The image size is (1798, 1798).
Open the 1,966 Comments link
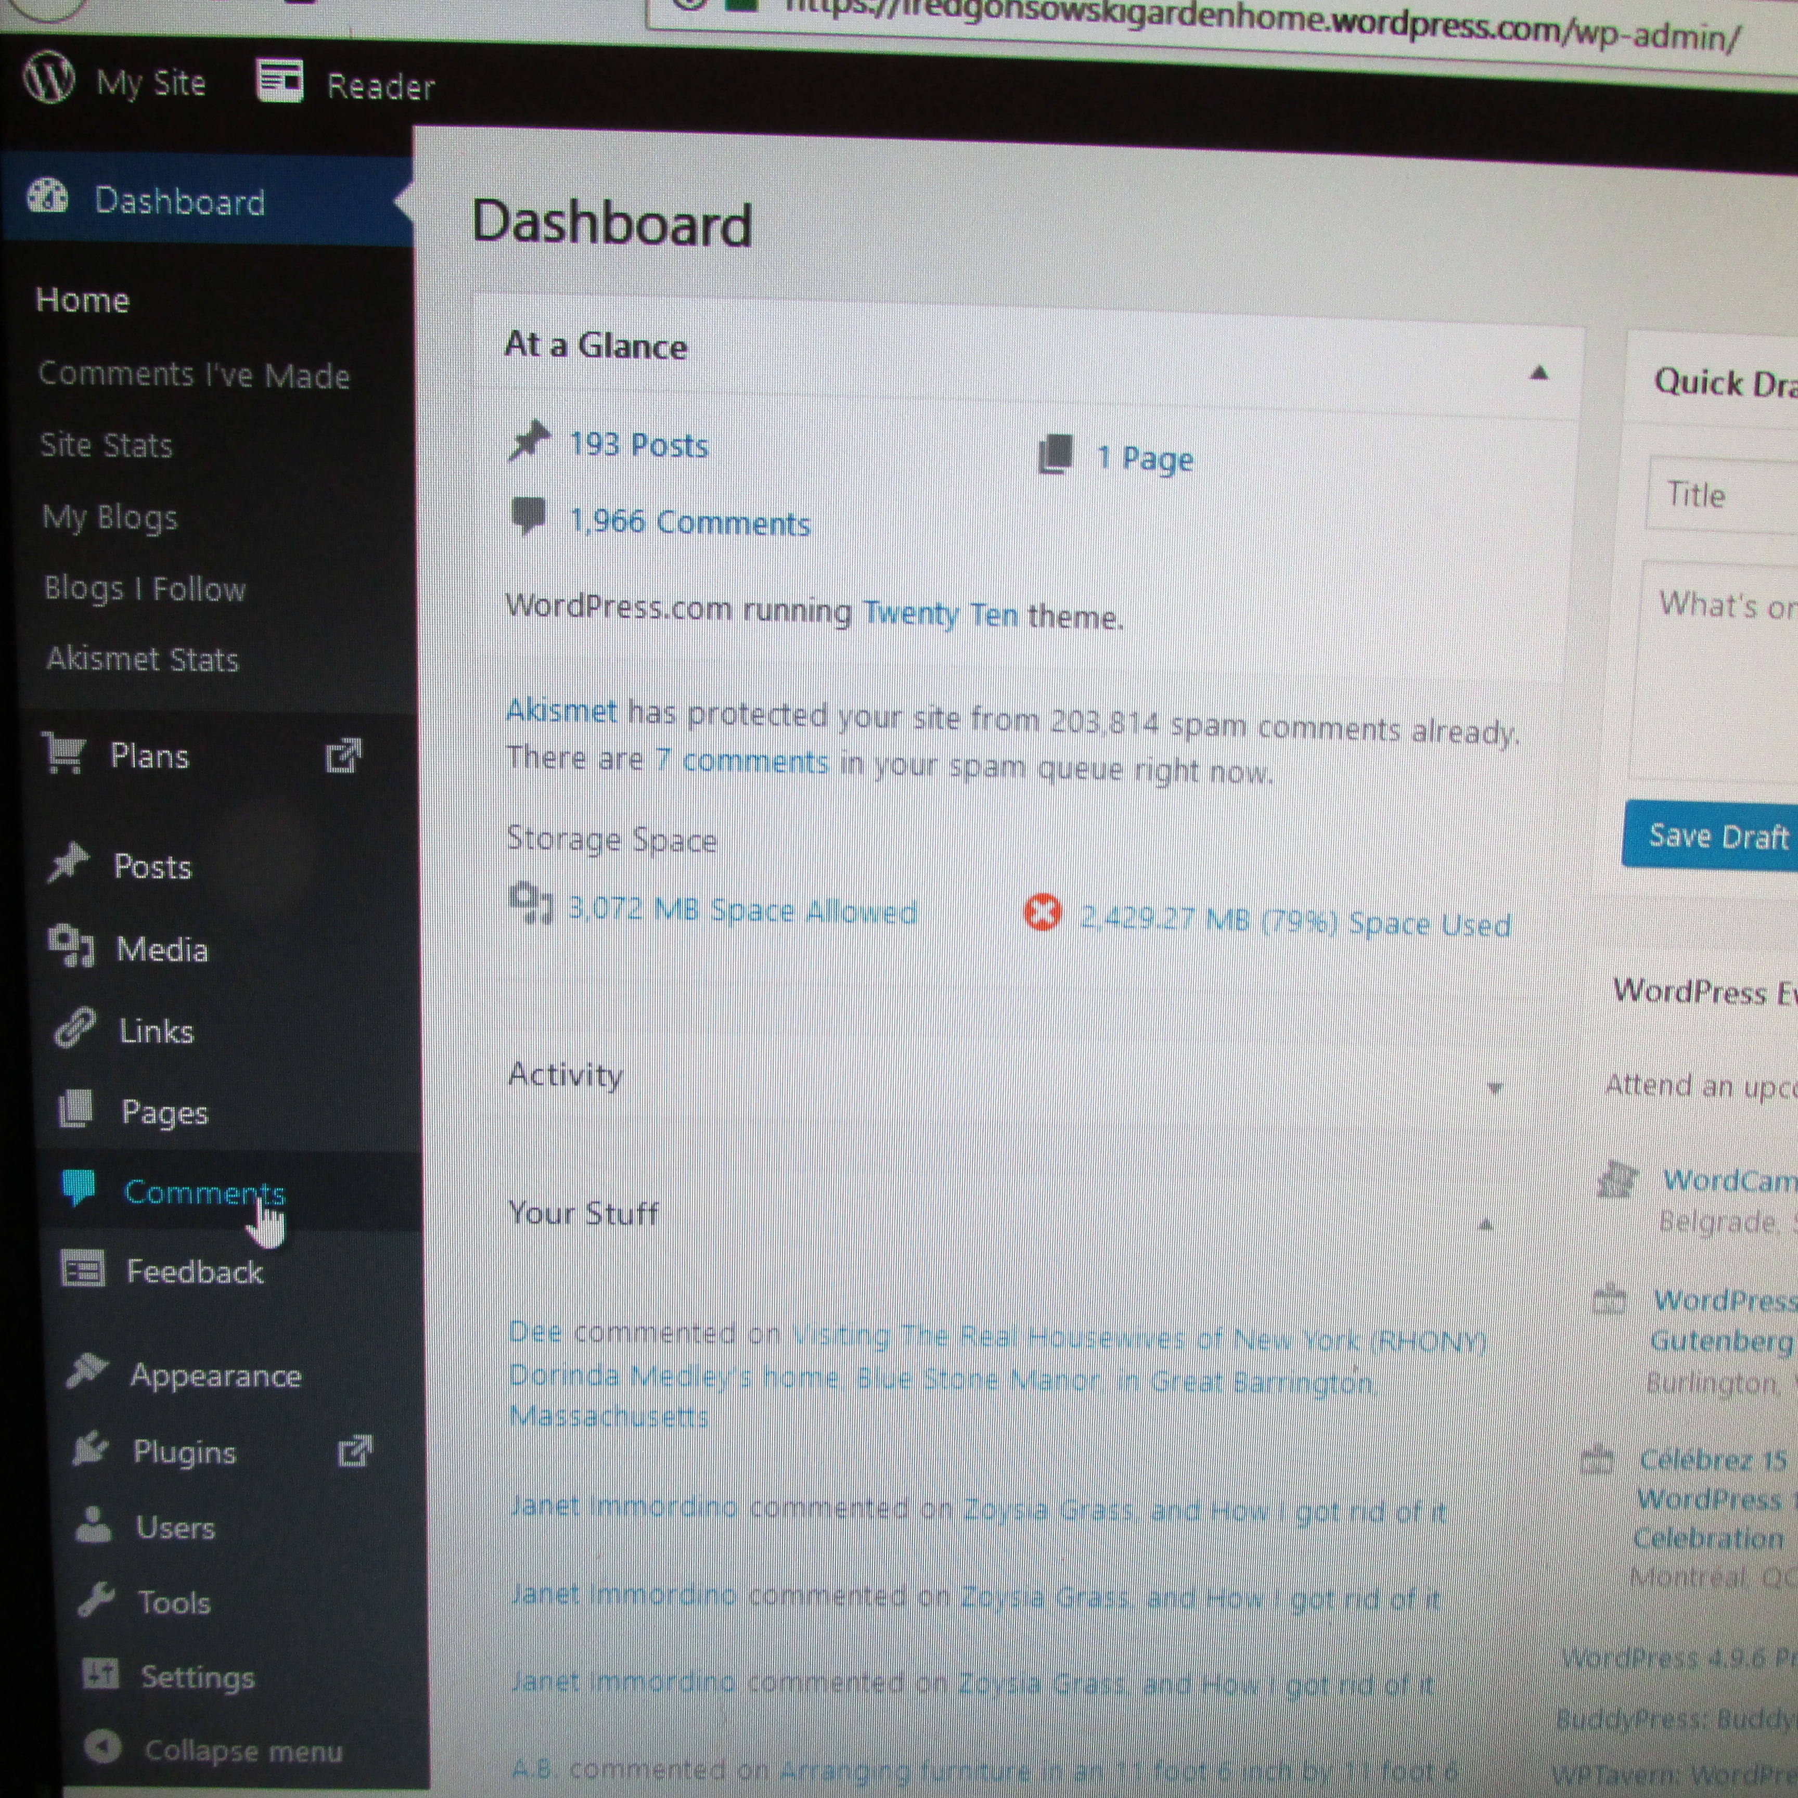pos(689,523)
